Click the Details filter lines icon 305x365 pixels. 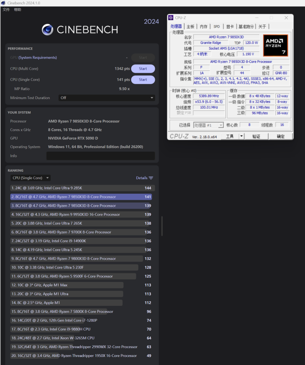(151, 178)
